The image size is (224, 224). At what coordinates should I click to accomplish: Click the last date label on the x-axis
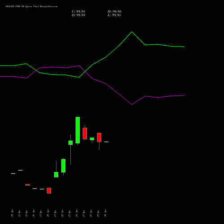[105, 213]
